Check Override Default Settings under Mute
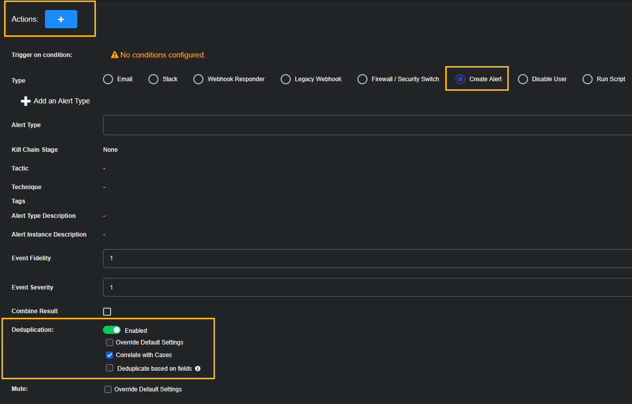Screen dimensions: 632x404 [108, 389]
